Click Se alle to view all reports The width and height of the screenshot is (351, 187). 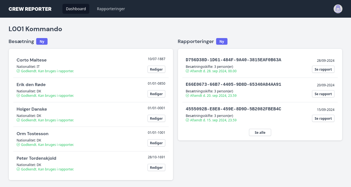click(x=260, y=132)
